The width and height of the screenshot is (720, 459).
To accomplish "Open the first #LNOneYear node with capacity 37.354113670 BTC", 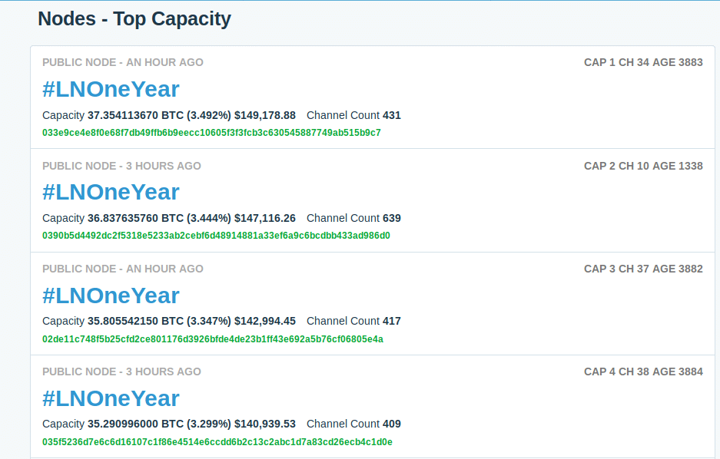I will pos(111,89).
